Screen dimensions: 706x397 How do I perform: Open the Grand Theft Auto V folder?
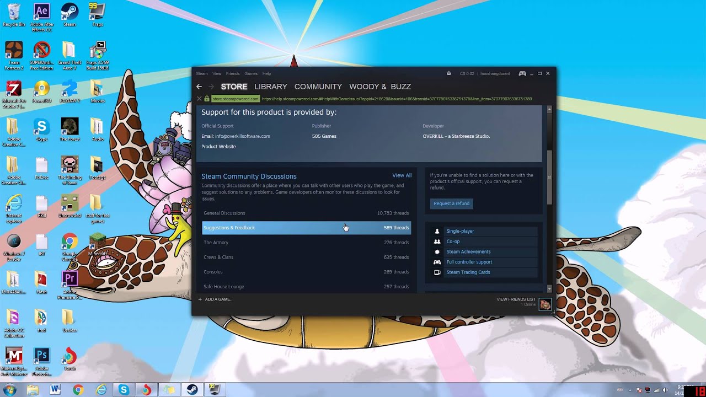click(69, 56)
